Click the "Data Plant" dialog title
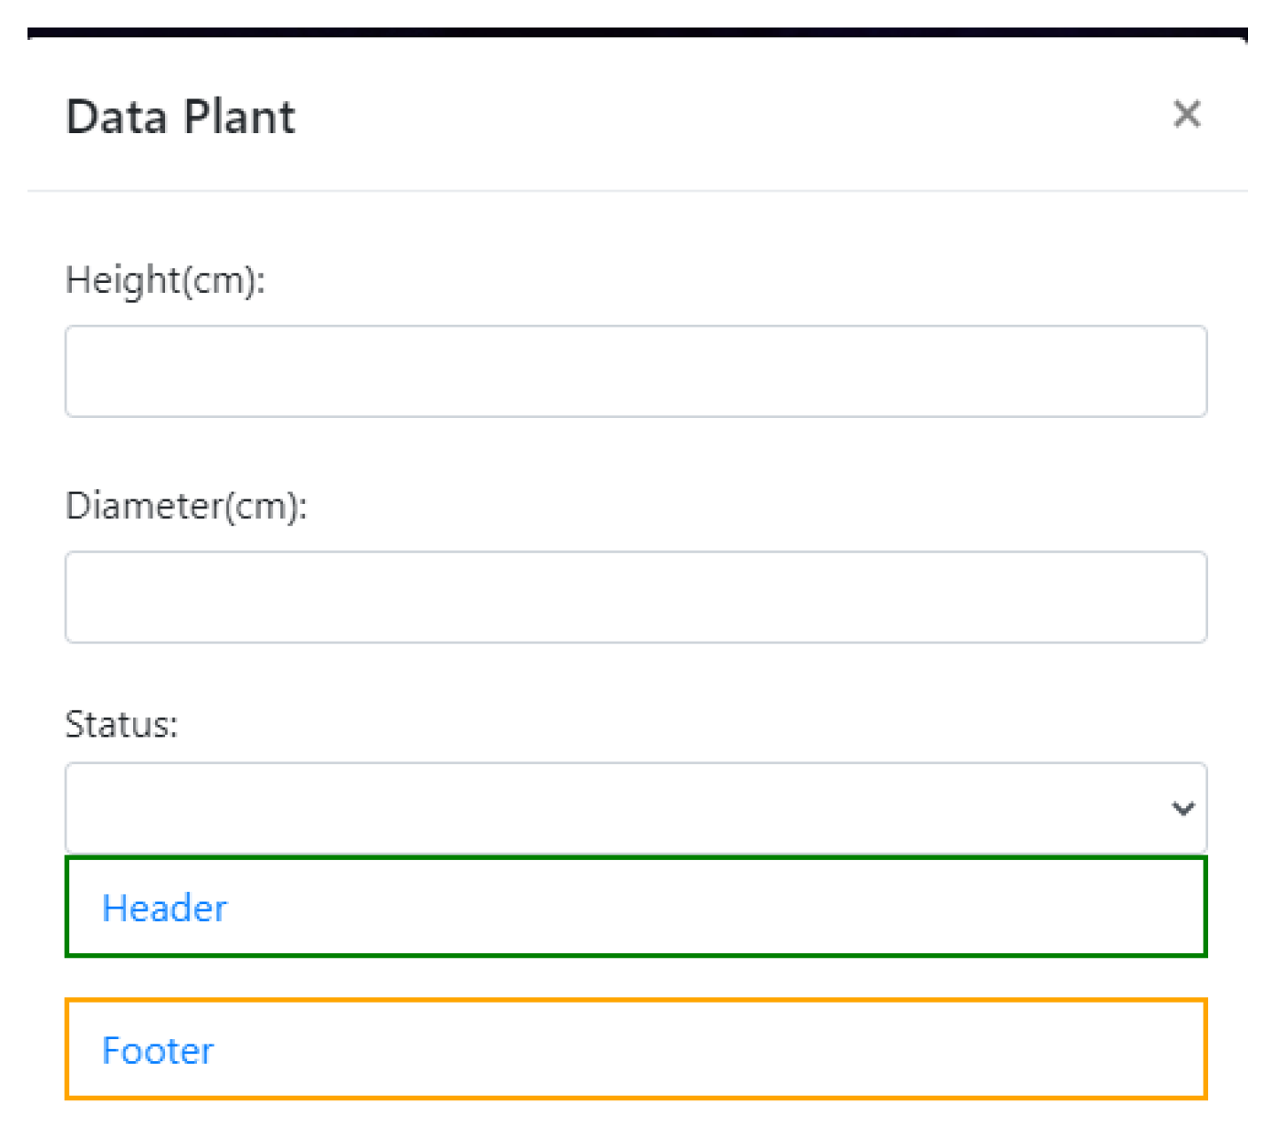The width and height of the screenshot is (1264, 1134). click(180, 117)
